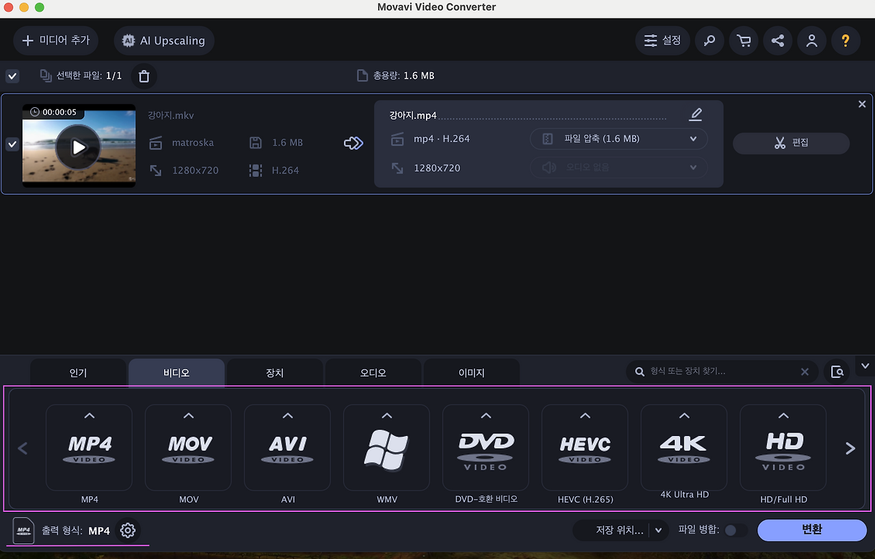875x559 pixels.
Task: Collapse the format presets panel chevron
Action: pos(865,366)
